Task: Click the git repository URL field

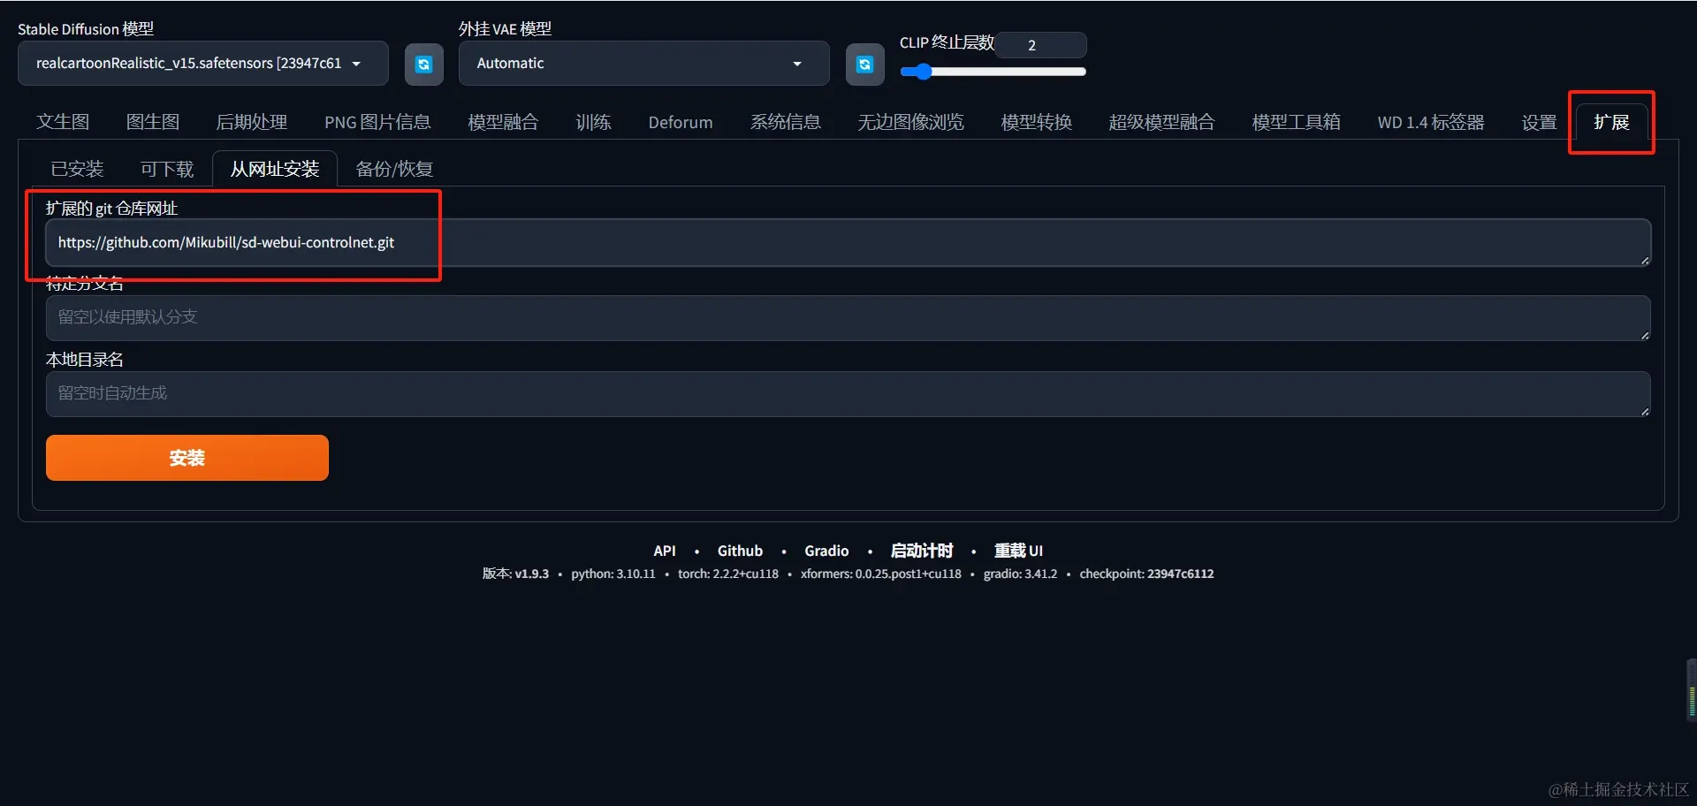Action: point(848,242)
